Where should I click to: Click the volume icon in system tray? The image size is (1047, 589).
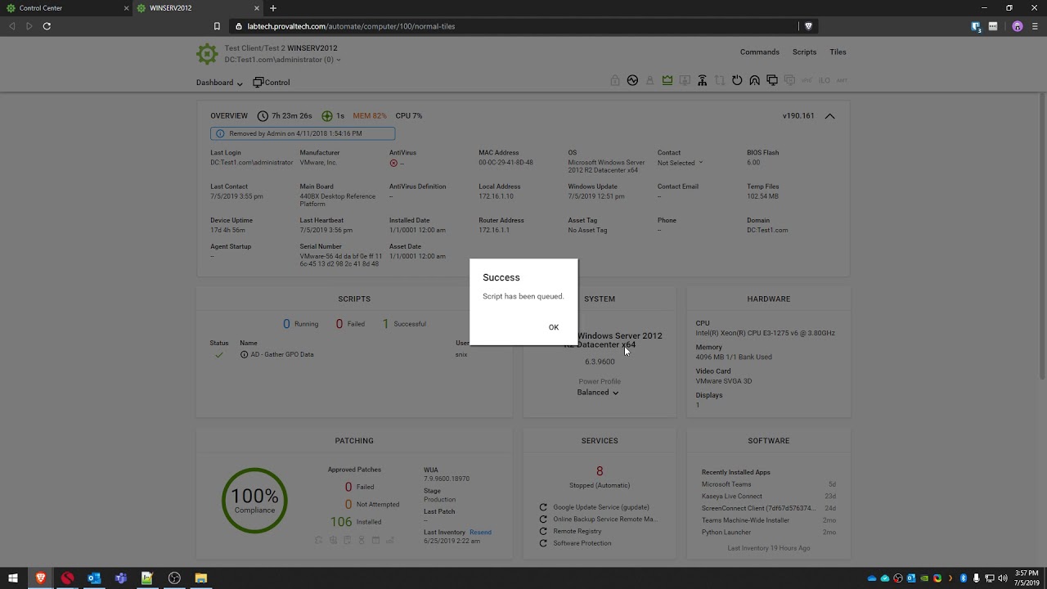point(1003,578)
